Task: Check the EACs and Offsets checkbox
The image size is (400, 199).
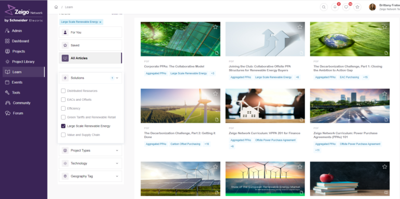Action: [63, 100]
